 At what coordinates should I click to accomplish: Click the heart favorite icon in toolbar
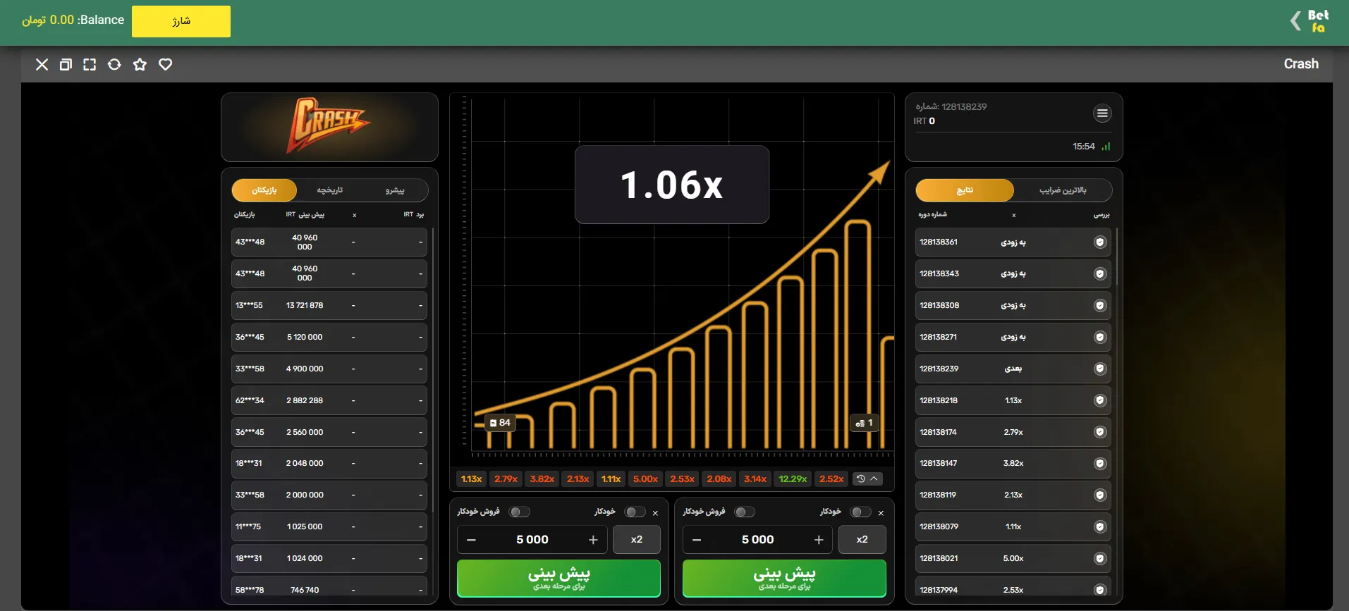point(165,64)
